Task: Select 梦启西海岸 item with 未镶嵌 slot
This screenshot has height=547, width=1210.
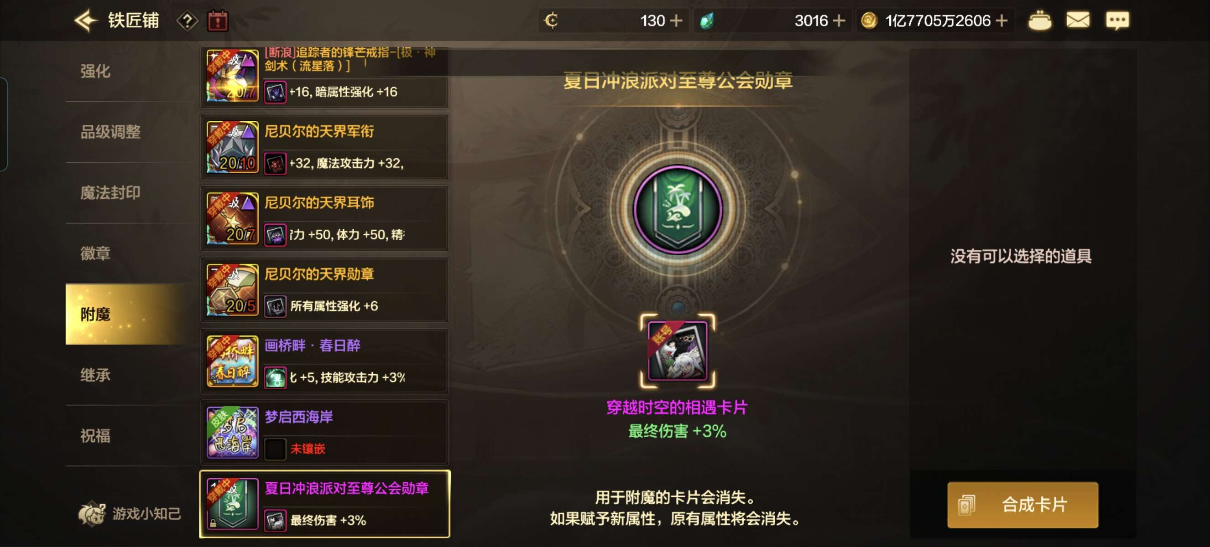Action: tap(324, 433)
